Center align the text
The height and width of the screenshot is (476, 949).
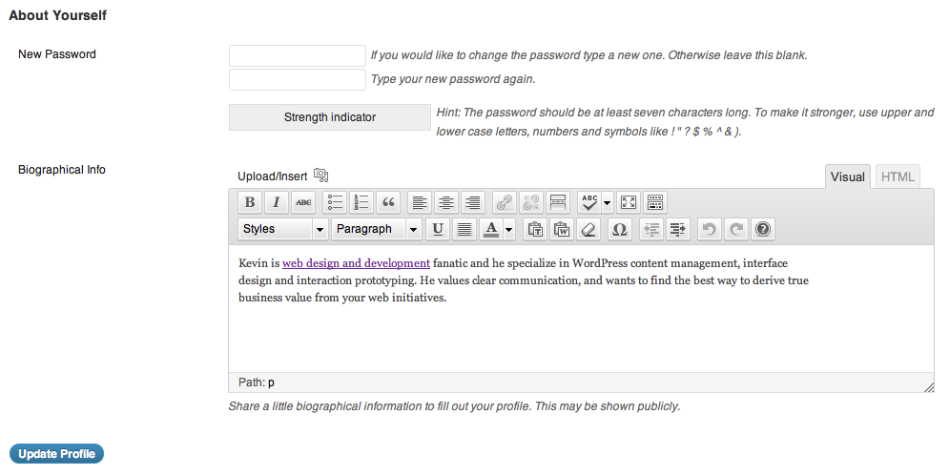pos(446,202)
